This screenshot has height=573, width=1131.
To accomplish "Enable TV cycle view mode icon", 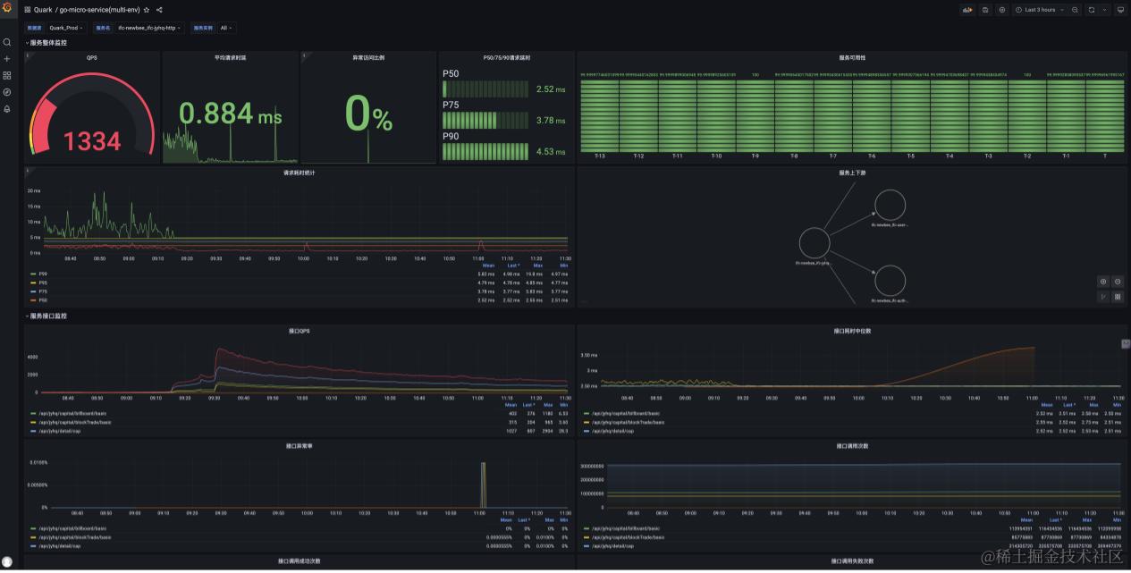I will click(x=1121, y=9).
